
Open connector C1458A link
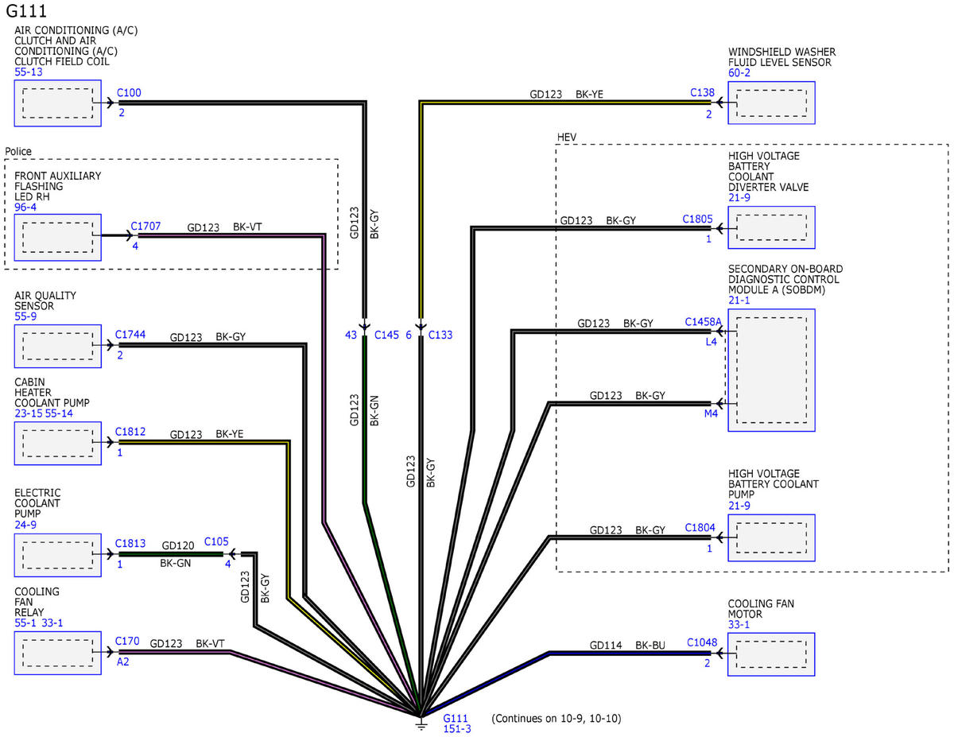click(703, 322)
